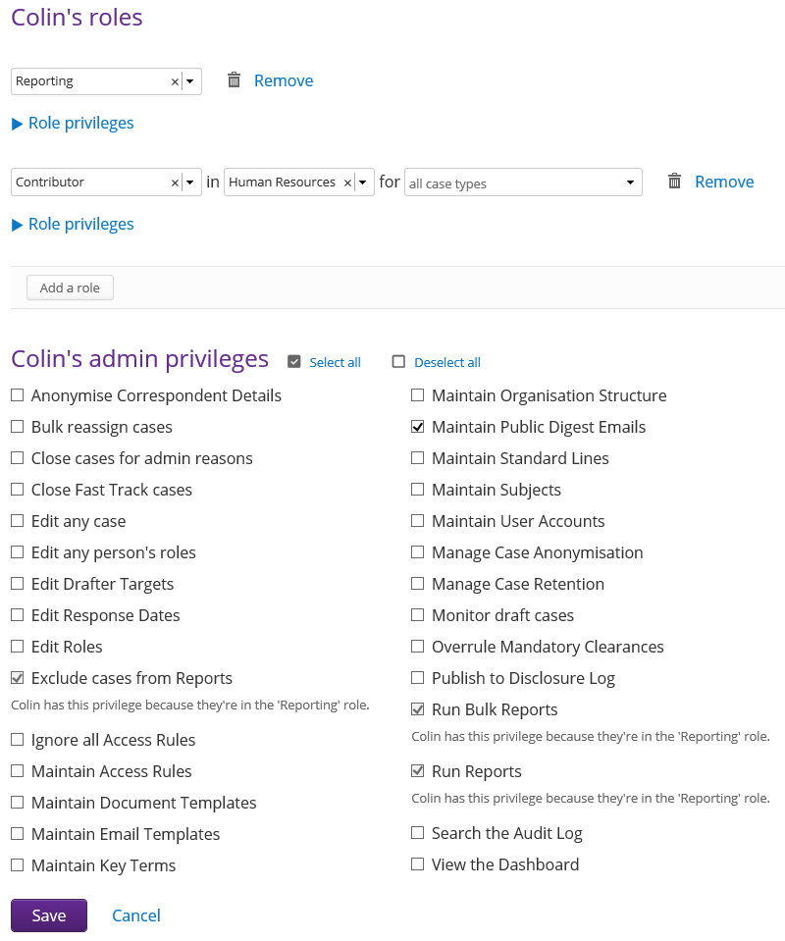Image resolution: width=785 pixels, height=941 pixels.
Task: Click the Deselect all box icon
Action: tap(398, 362)
